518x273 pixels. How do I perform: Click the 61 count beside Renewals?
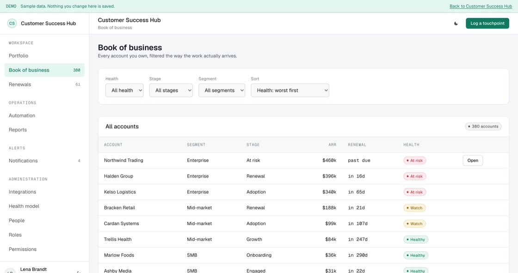pyautogui.click(x=78, y=85)
